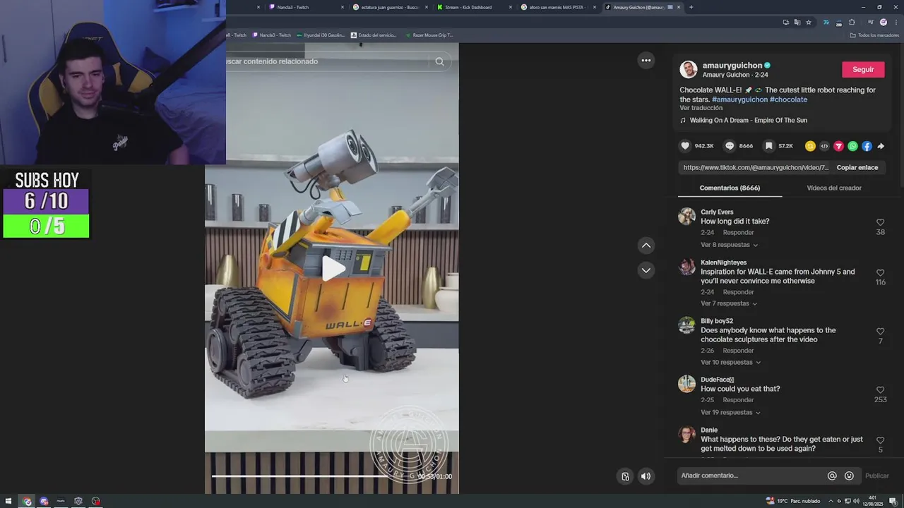The image size is (904, 508).
Task: Click the search magnifier icon
Action: coord(439,61)
